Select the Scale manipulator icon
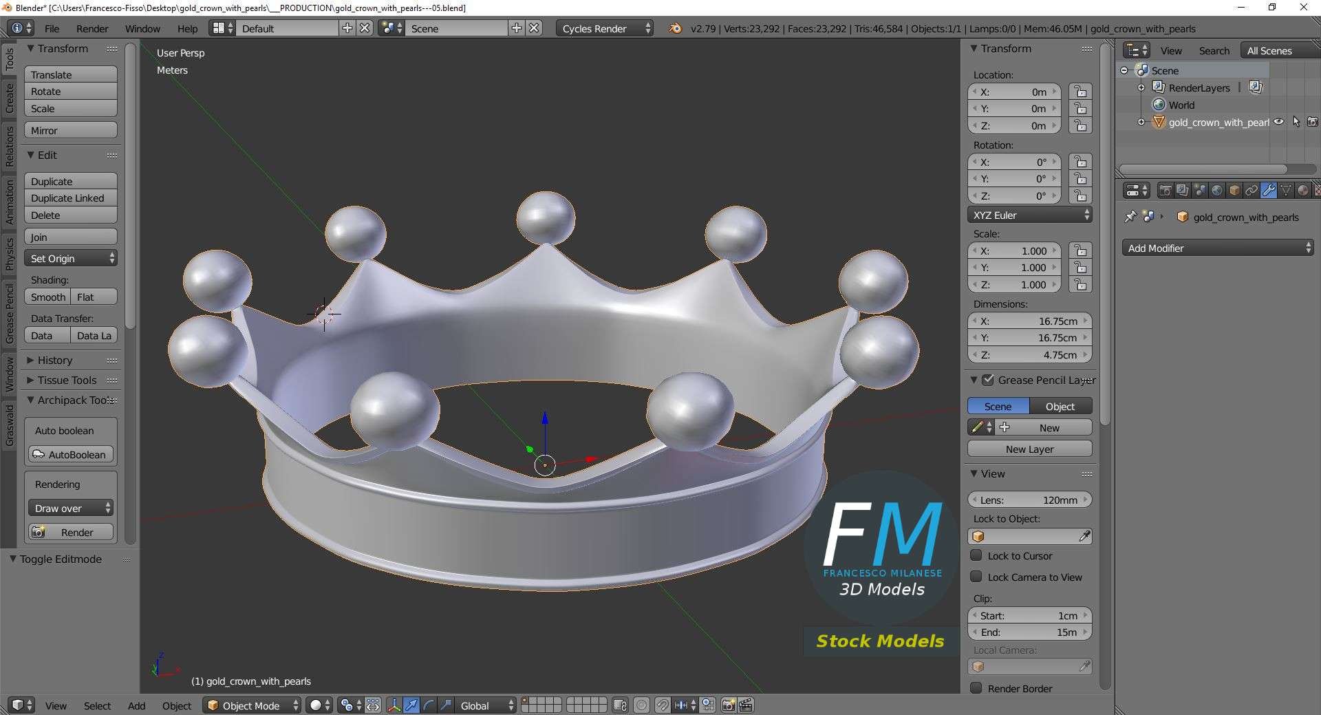The image size is (1321, 715). point(446,705)
